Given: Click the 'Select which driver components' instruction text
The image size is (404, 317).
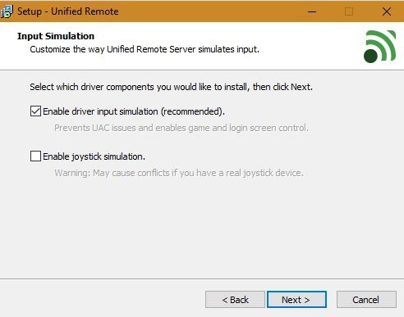Looking at the screenshot, I should [171, 87].
